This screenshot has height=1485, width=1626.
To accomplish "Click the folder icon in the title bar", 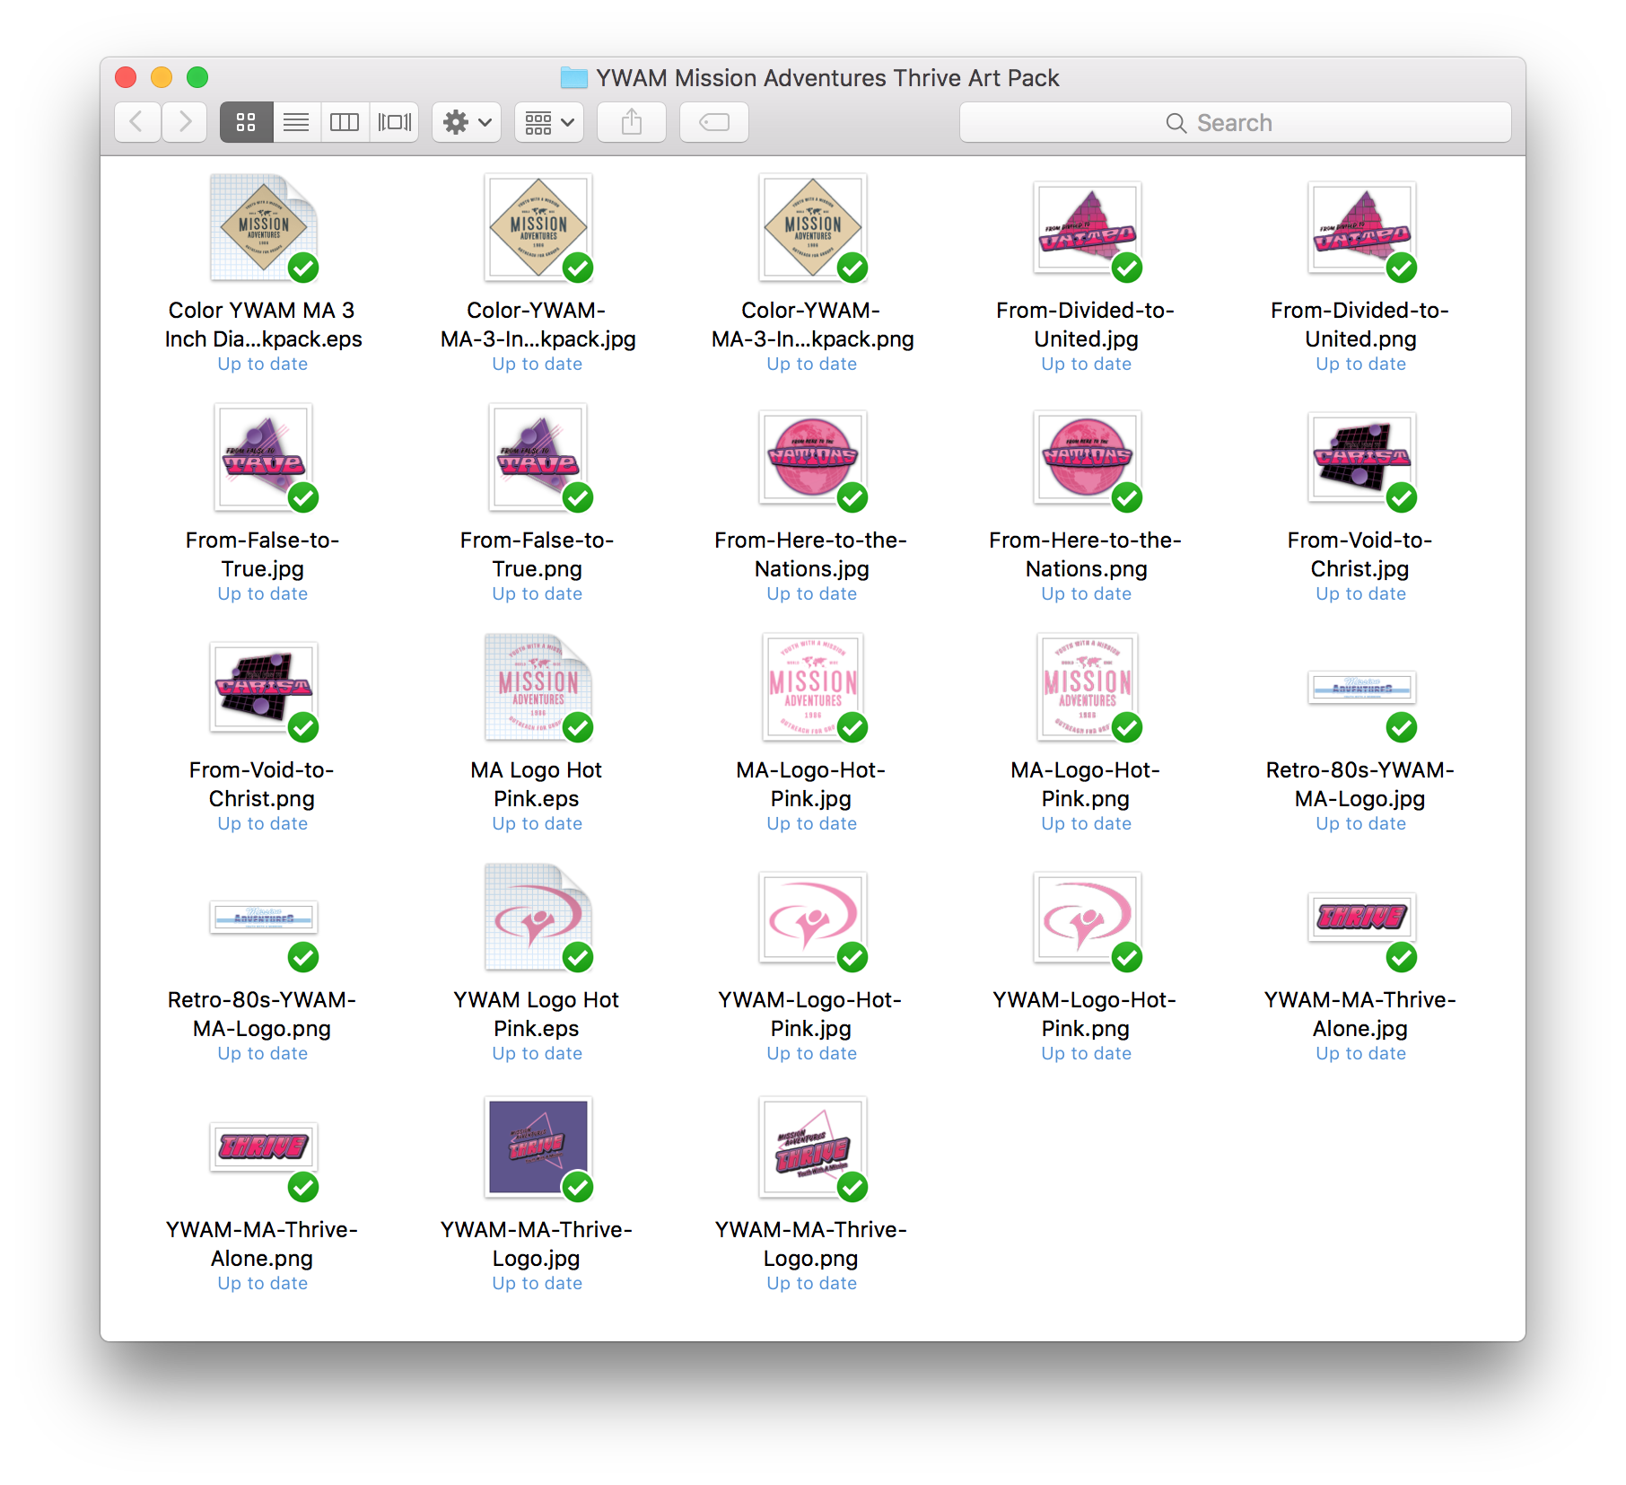I will click(574, 78).
